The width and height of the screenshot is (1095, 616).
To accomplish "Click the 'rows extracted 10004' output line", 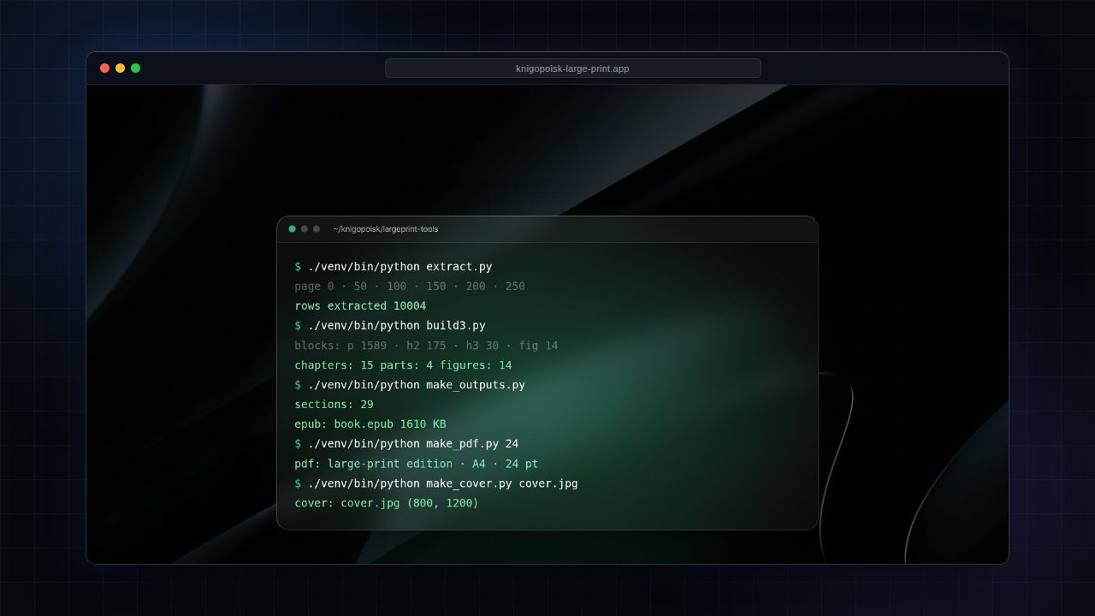I will click(360, 306).
